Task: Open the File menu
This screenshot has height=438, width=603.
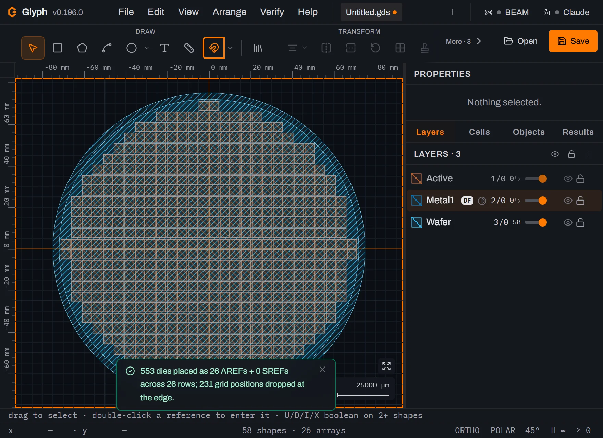Action: click(x=126, y=12)
